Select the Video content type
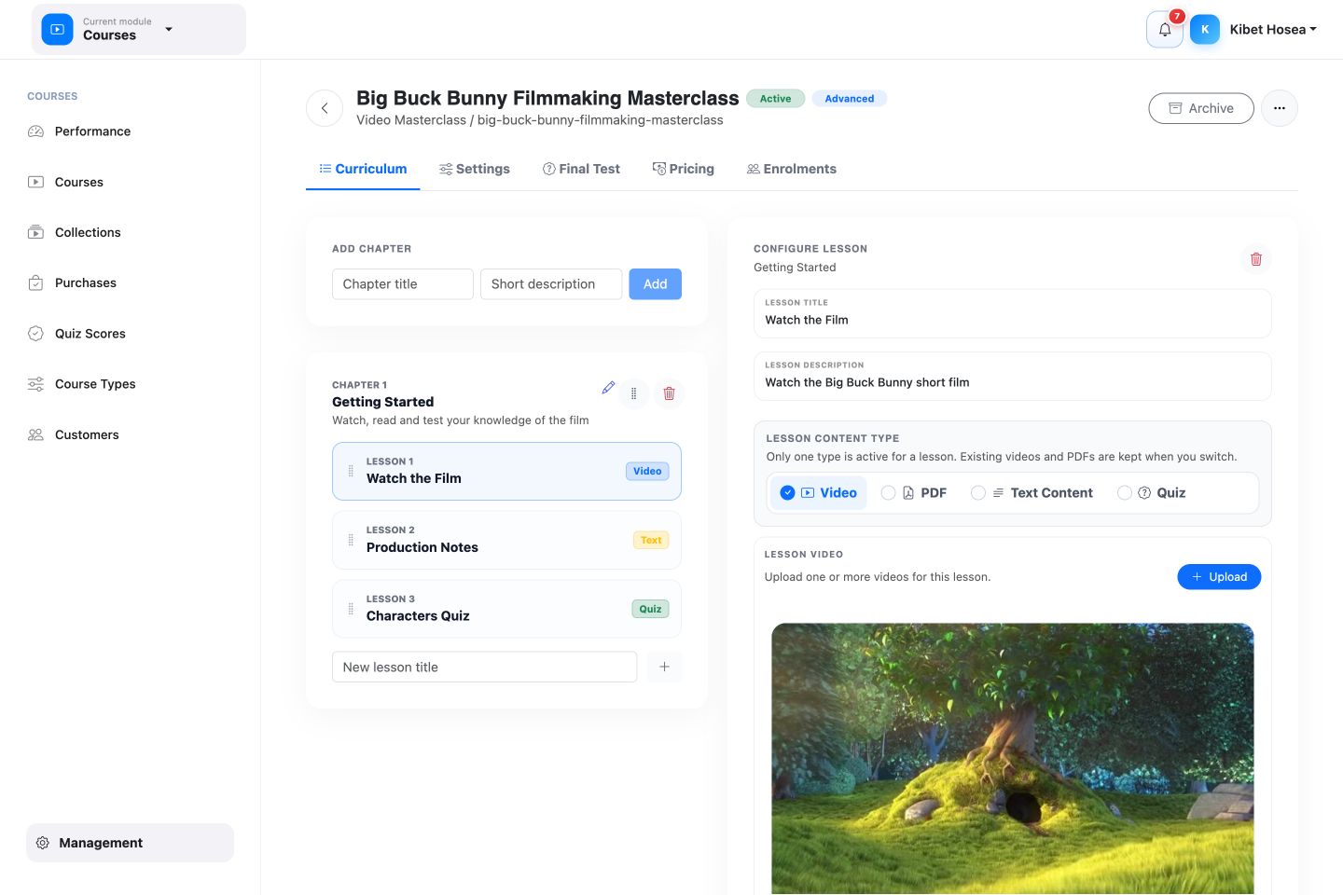The image size is (1343, 895). [x=818, y=493]
